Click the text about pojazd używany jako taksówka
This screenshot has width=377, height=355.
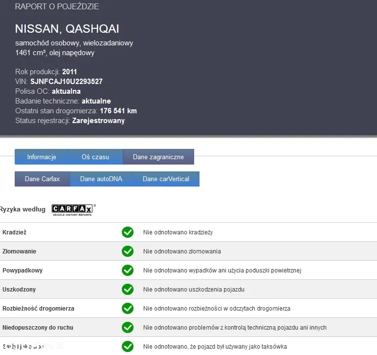pyautogui.click(x=215, y=346)
